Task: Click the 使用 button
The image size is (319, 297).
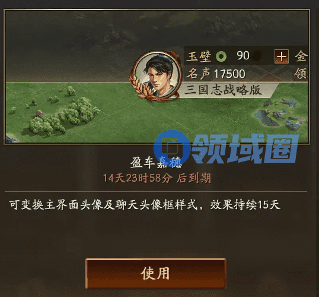Action: tap(156, 274)
